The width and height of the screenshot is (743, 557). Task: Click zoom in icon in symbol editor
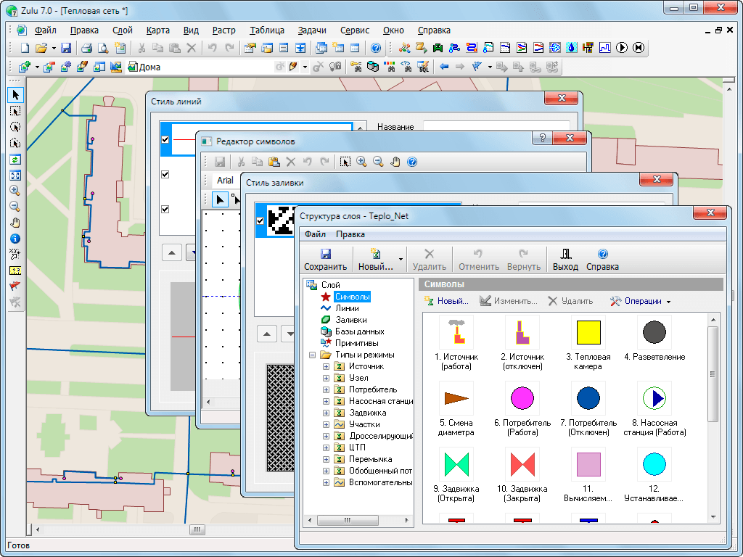click(x=361, y=162)
